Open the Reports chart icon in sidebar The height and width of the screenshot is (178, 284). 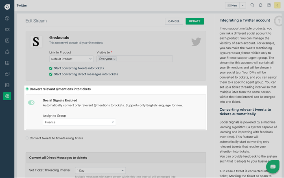click(7, 85)
